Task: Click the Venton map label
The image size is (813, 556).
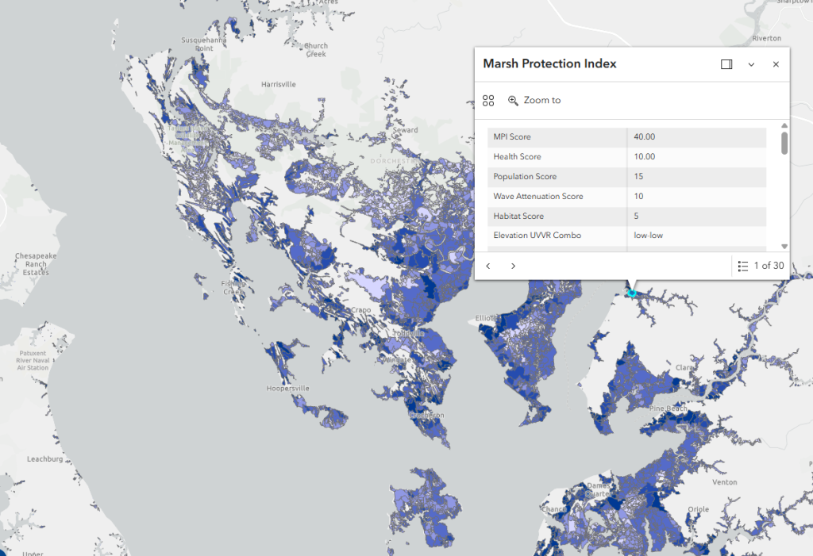Action: (724, 482)
